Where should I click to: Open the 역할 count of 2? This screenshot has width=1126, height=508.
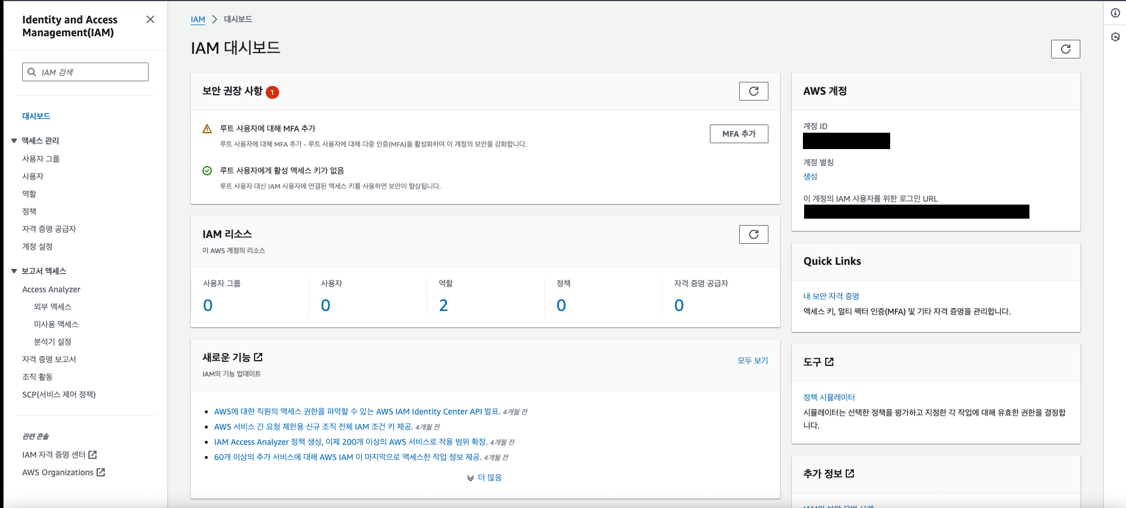pyautogui.click(x=444, y=305)
